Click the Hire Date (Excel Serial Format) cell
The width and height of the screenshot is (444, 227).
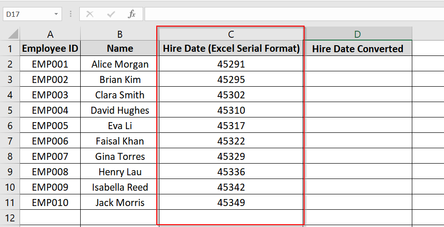click(231, 48)
